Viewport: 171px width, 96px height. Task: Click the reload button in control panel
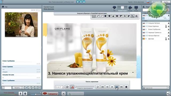(98, 87)
